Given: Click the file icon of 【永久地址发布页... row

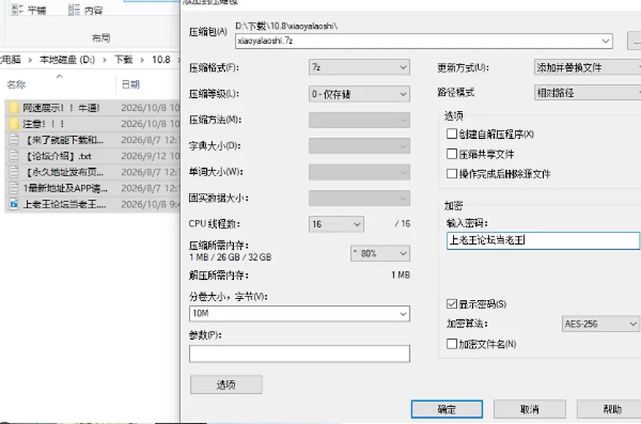Looking at the screenshot, I should (x=14, y=172).
